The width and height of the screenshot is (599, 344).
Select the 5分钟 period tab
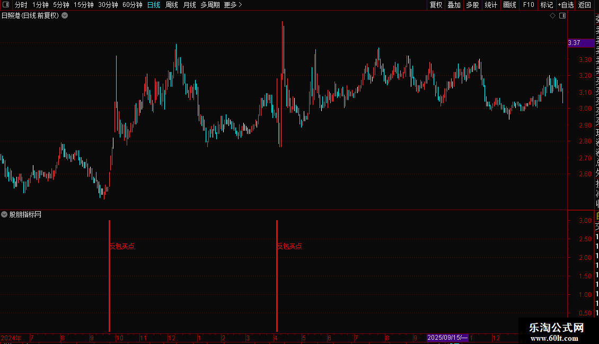click(61, 5)
